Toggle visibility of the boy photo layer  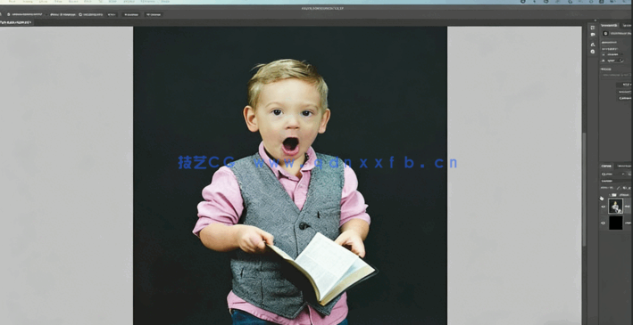604,207
